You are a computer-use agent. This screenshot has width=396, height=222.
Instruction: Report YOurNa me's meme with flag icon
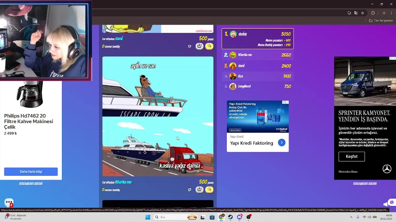pos(190,190)
